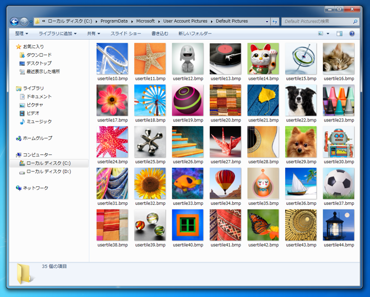The width and height of the screenshot is (370, 297).
Task: Select the butterfly usertile42.bmp
Action: click(263, 225)
